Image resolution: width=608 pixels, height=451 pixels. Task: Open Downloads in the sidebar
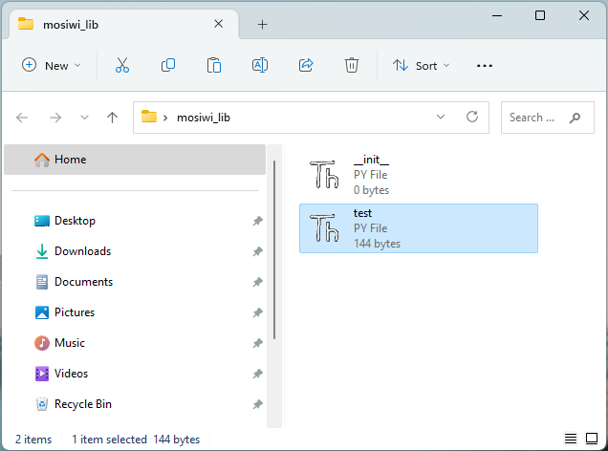point(82,251)
